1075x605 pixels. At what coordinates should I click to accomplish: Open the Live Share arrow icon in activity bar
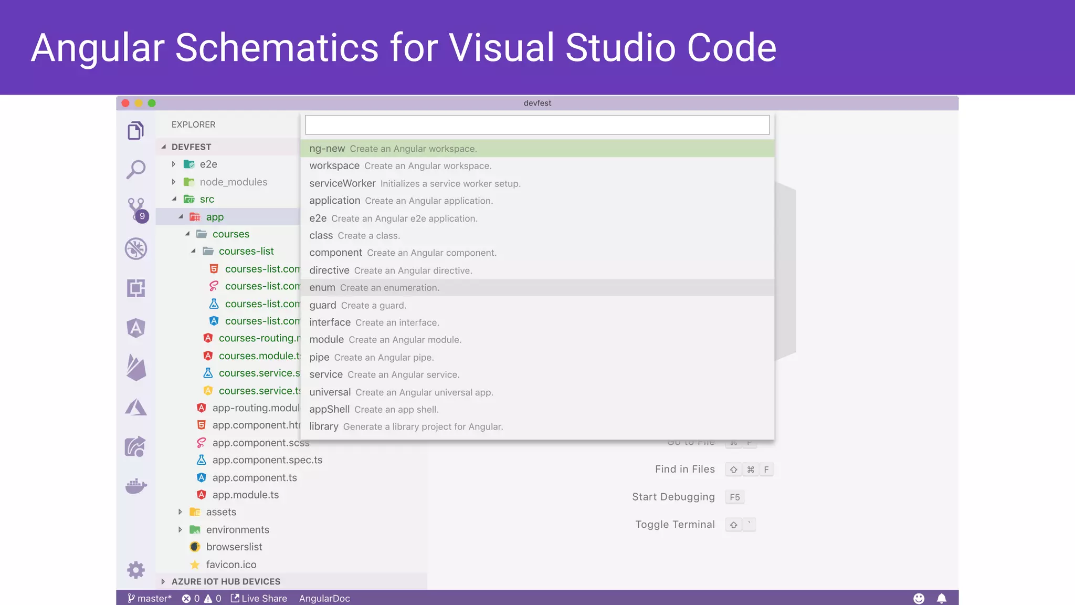click(136, 447)
